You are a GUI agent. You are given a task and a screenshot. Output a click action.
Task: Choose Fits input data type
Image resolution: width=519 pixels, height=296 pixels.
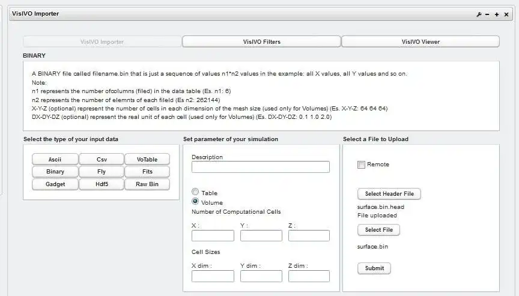coord(147,172)
